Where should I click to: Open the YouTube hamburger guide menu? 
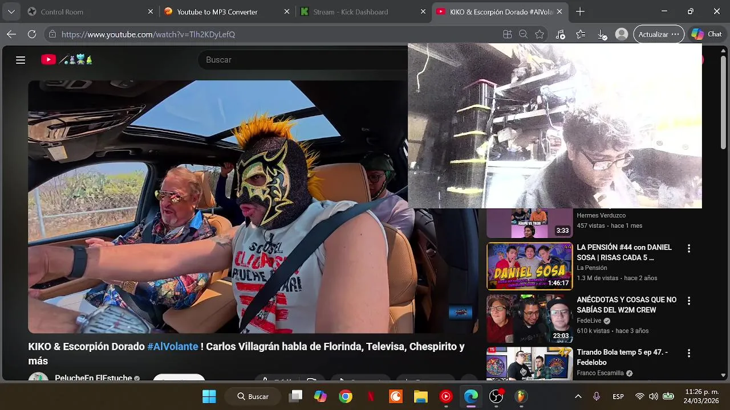(21, 60)
